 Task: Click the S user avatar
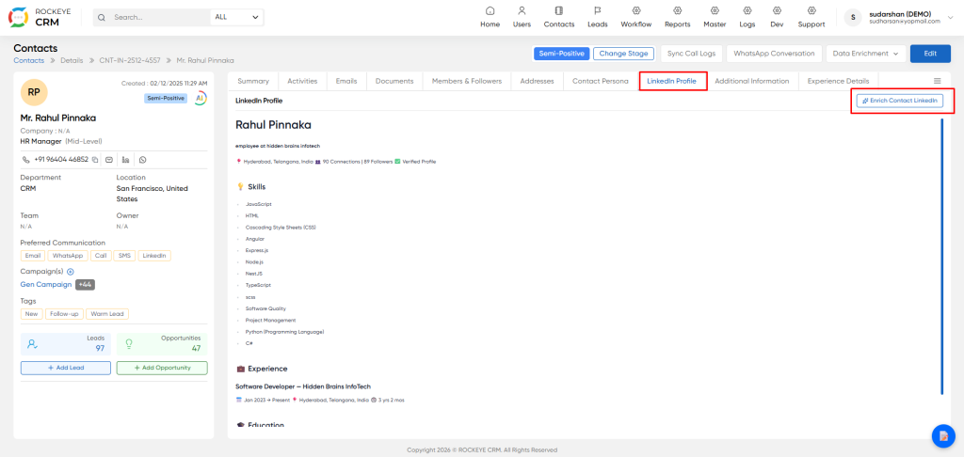coord(853,17)
